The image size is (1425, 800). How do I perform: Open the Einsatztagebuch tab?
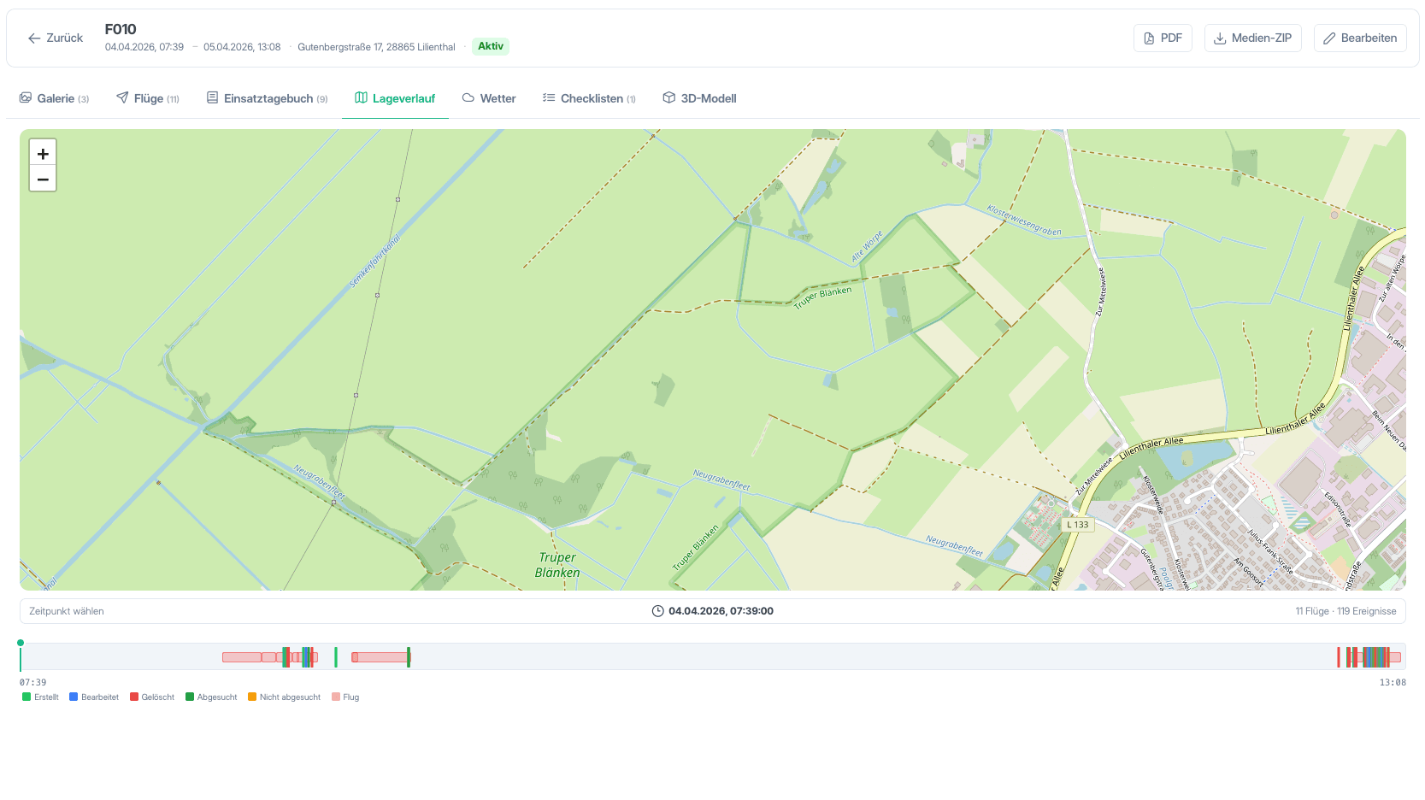(x=268, y=98)
